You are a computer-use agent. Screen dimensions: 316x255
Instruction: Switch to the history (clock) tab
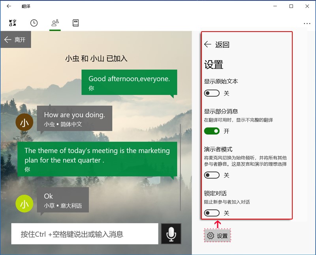(34, 22)
